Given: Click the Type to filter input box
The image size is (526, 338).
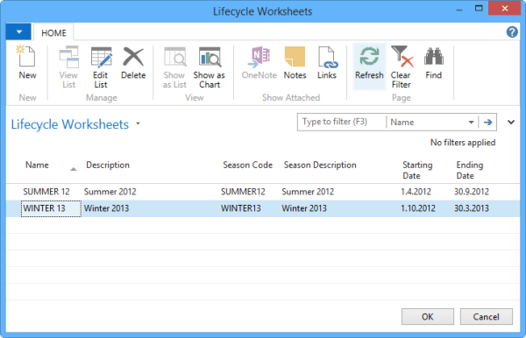Looking at the screenshot, I should click(342, 122).
